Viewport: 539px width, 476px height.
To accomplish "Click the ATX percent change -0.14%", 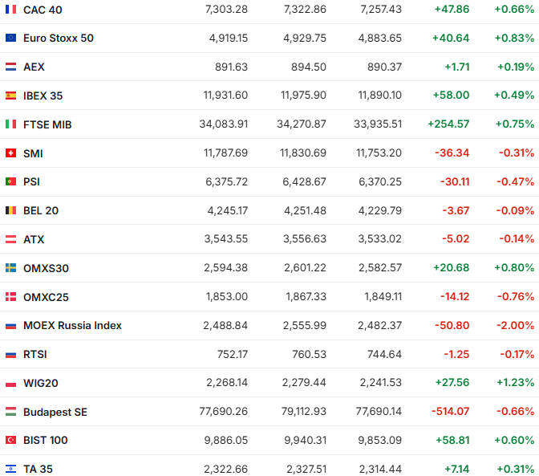I will pos(517,239).
